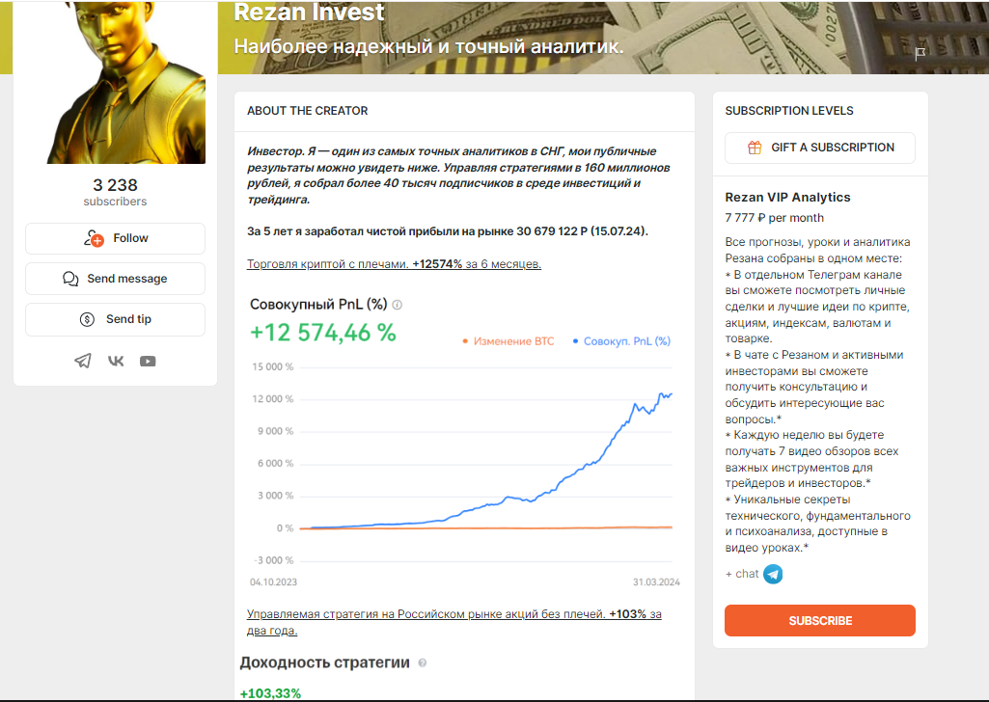This screenshot has height=702, width=989.
Task: Click the '+ chat' label in subscription card
Action: pos(742,574)
